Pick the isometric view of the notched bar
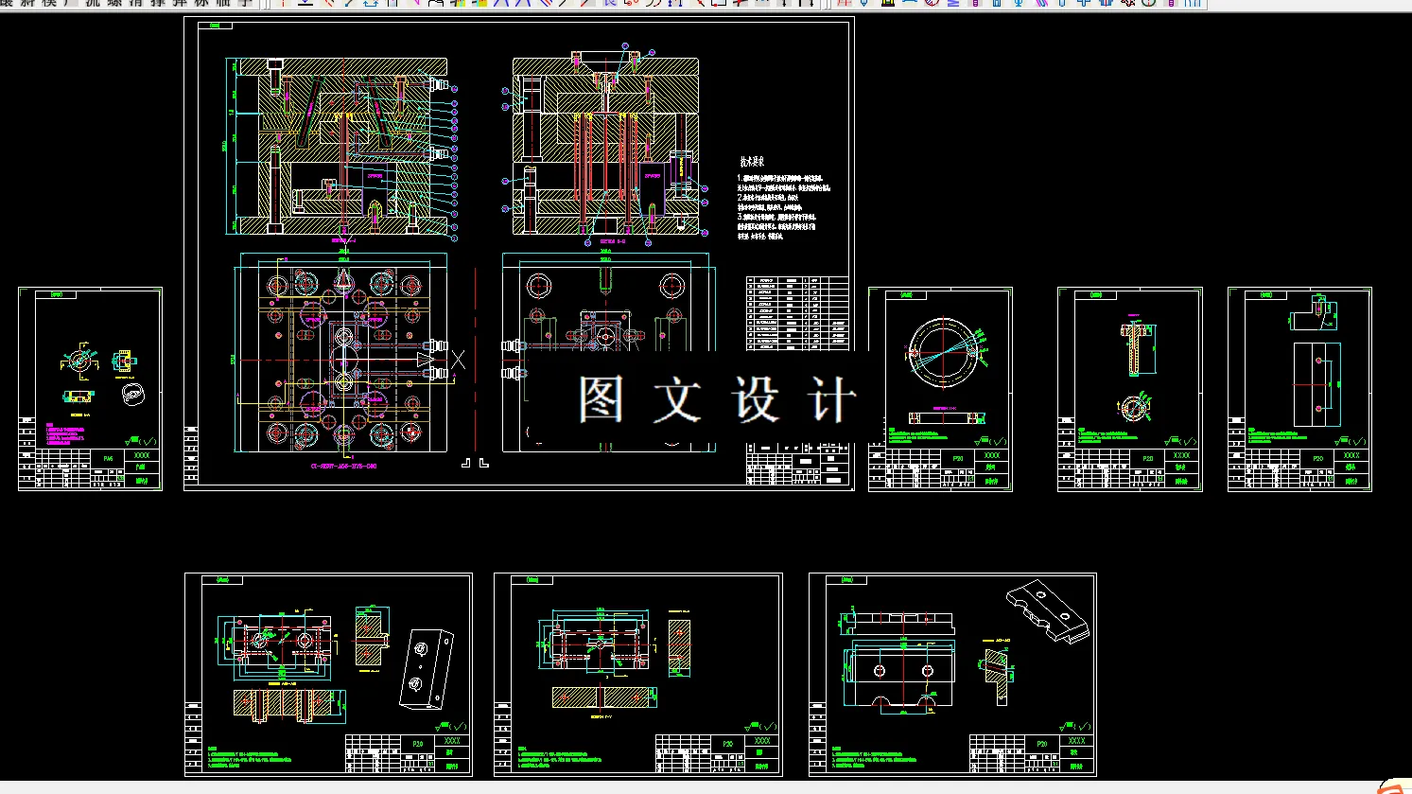 coord(1048,613)
